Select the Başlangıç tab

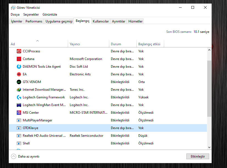pos(83,21)
